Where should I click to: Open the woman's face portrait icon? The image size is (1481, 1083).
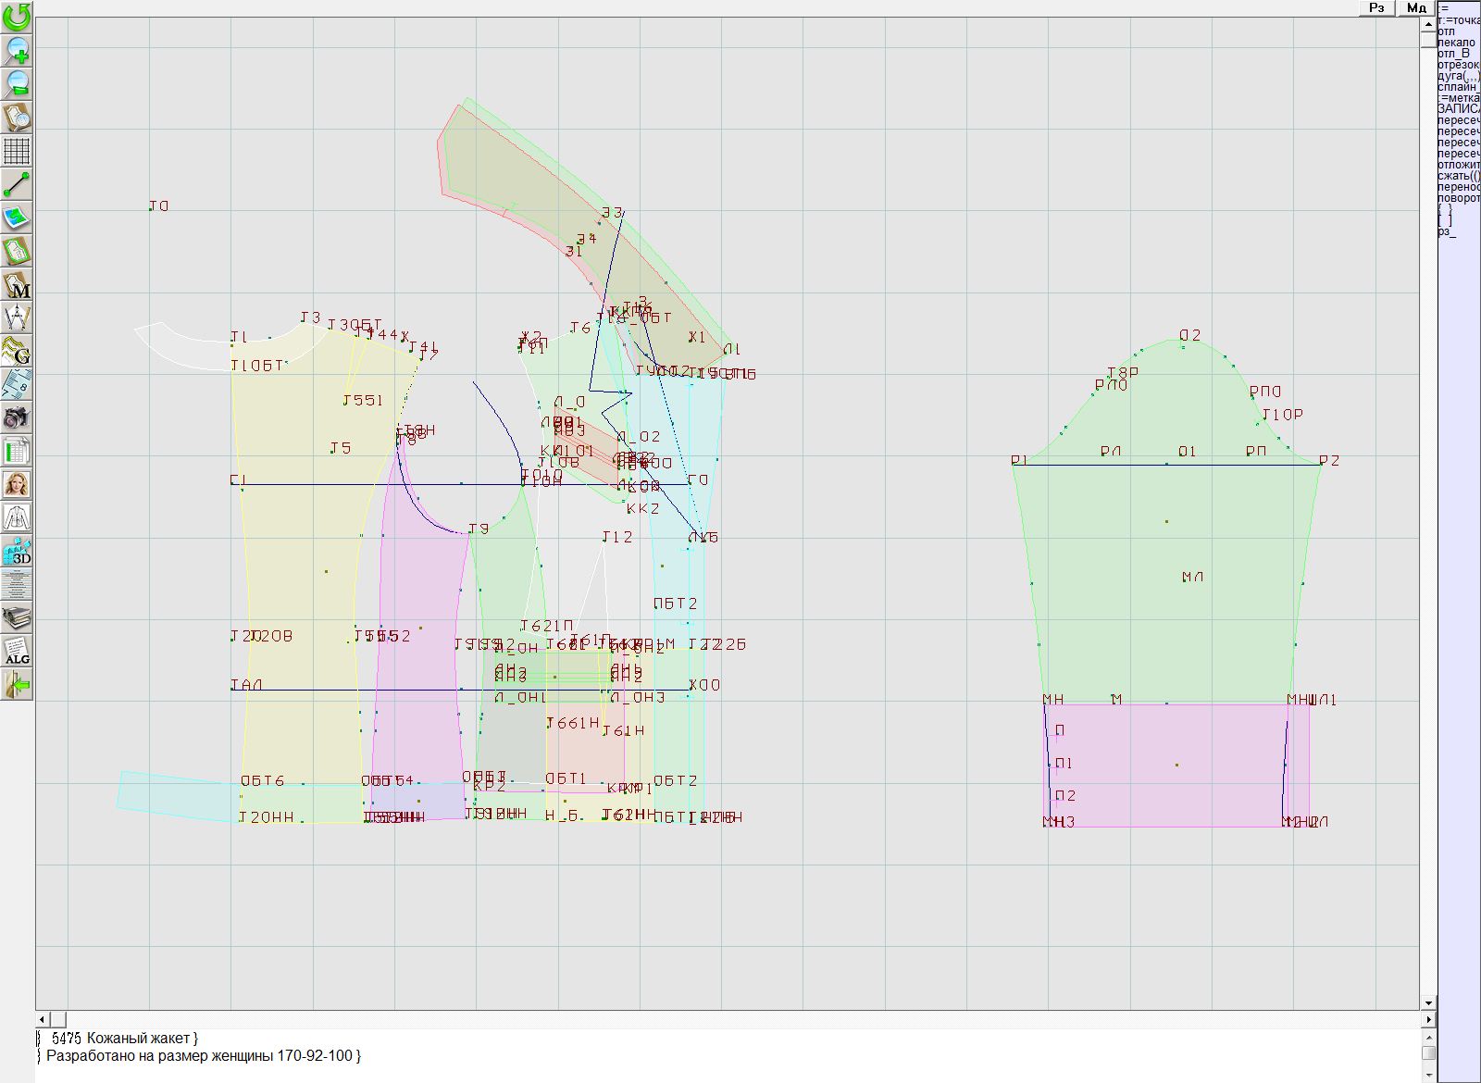click(17, 484)
